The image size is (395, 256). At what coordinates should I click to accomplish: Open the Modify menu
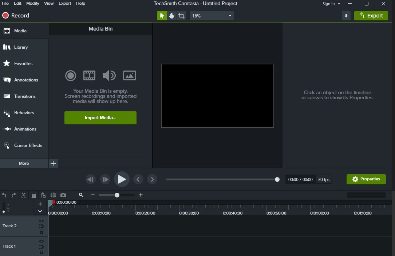click(x=33, y=3)
